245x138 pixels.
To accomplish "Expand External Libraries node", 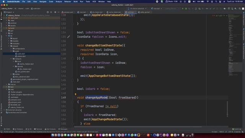I will tap(4, 110).
